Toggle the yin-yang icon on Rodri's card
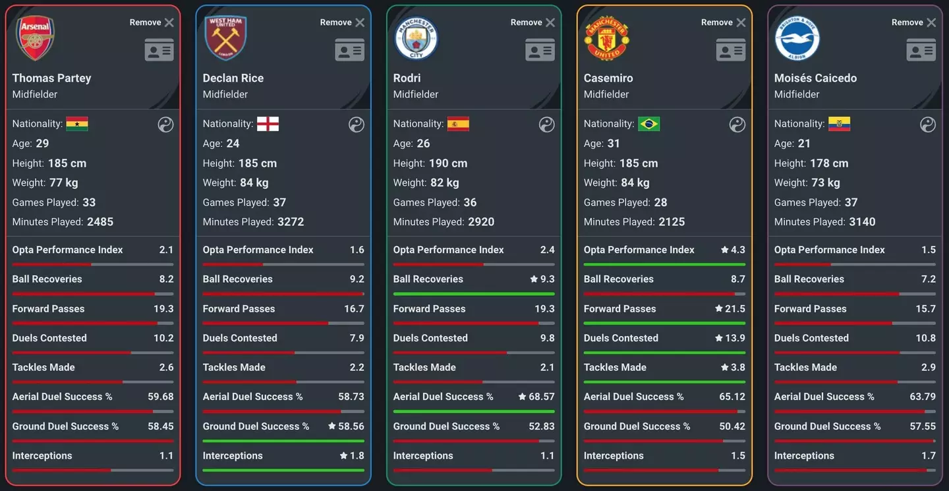The height and width of the screenshot is (491, 949). [546, 125]
